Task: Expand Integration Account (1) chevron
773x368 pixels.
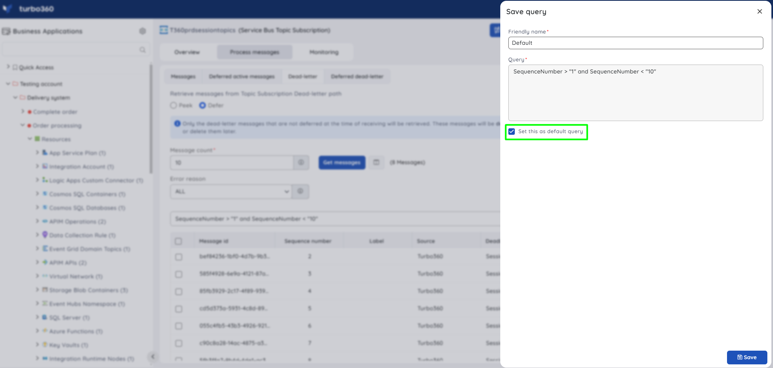Action: 37,166
